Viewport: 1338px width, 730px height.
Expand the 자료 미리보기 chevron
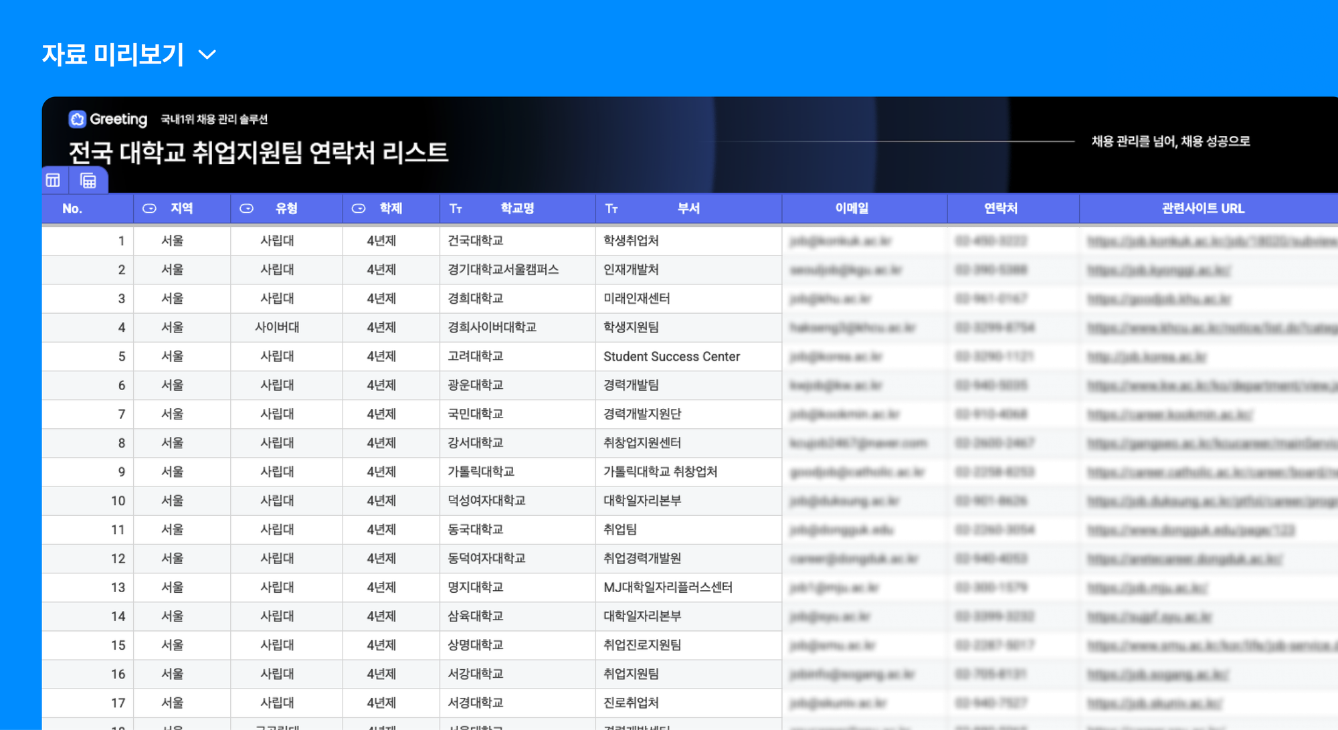[x=207, y=55]
